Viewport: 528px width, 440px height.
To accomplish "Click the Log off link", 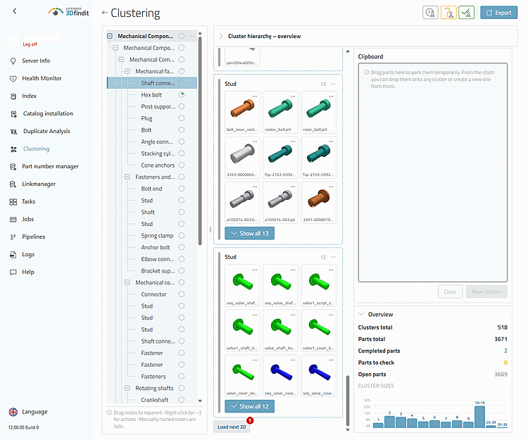I will pyautogui.click(x=30, y=44).
